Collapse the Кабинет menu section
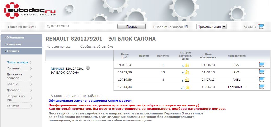The height and width of the screenshot is (127, 271). (x=21, y=51)
